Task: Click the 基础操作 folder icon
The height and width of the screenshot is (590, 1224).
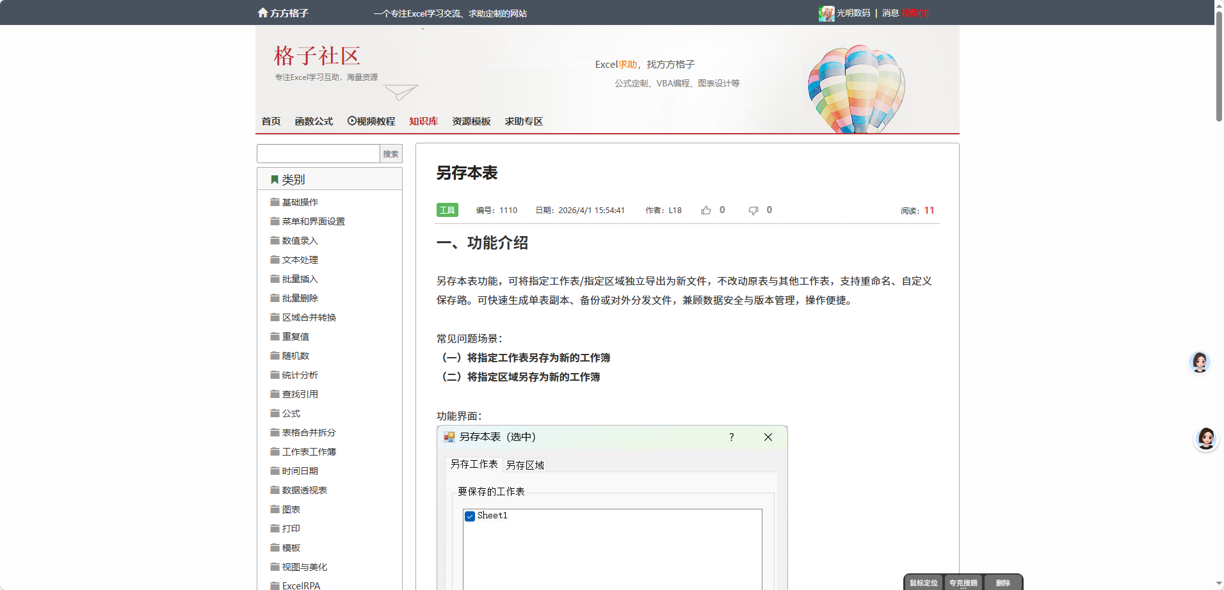Action: pos(275,202)
